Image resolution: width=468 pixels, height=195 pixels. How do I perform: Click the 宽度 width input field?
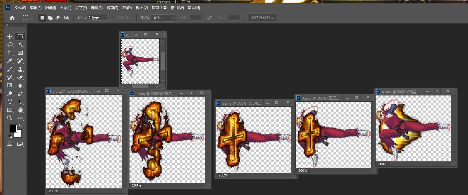(x=195, y=18)
